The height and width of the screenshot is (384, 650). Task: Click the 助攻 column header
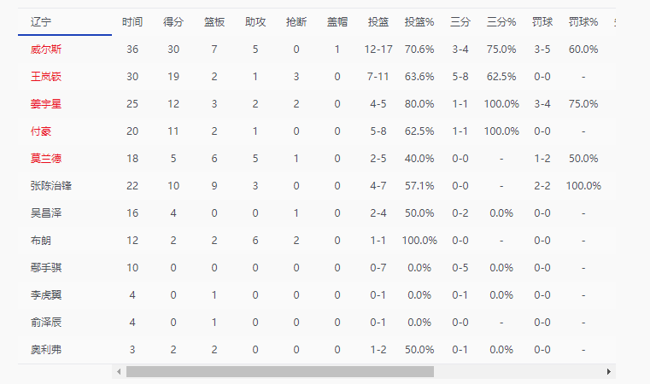pos(255,22)
